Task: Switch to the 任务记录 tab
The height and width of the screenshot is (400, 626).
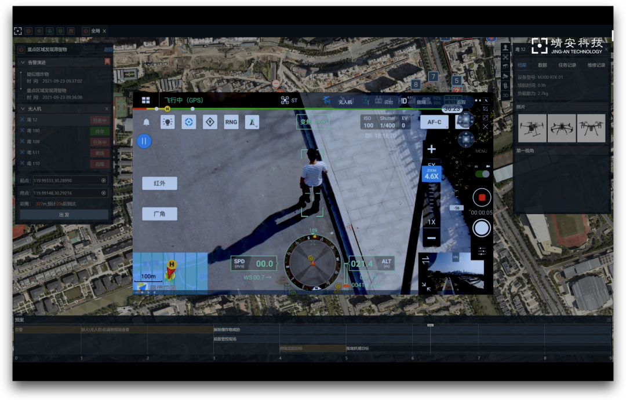Action: tap(567, 65)
